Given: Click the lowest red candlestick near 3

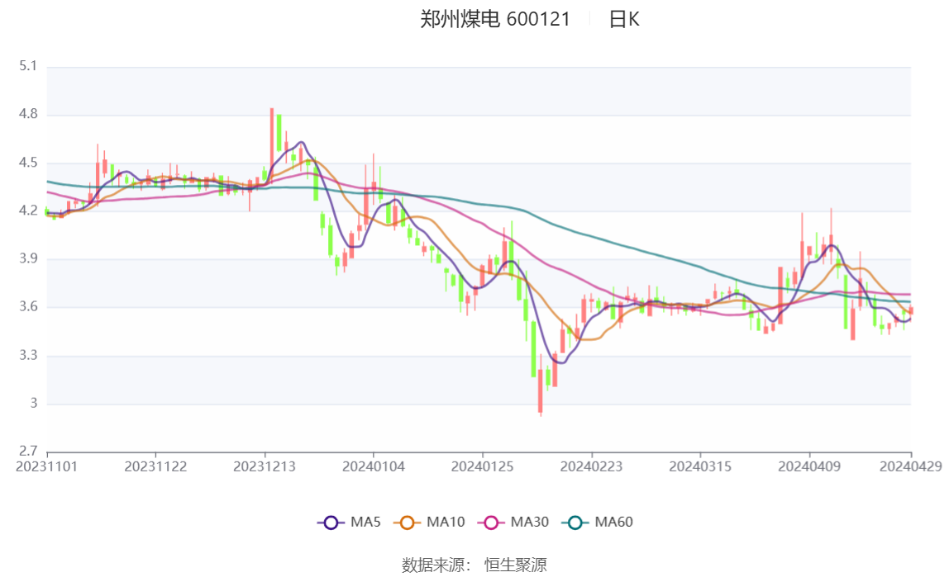Looking at the screenshot, I should 541,390.
